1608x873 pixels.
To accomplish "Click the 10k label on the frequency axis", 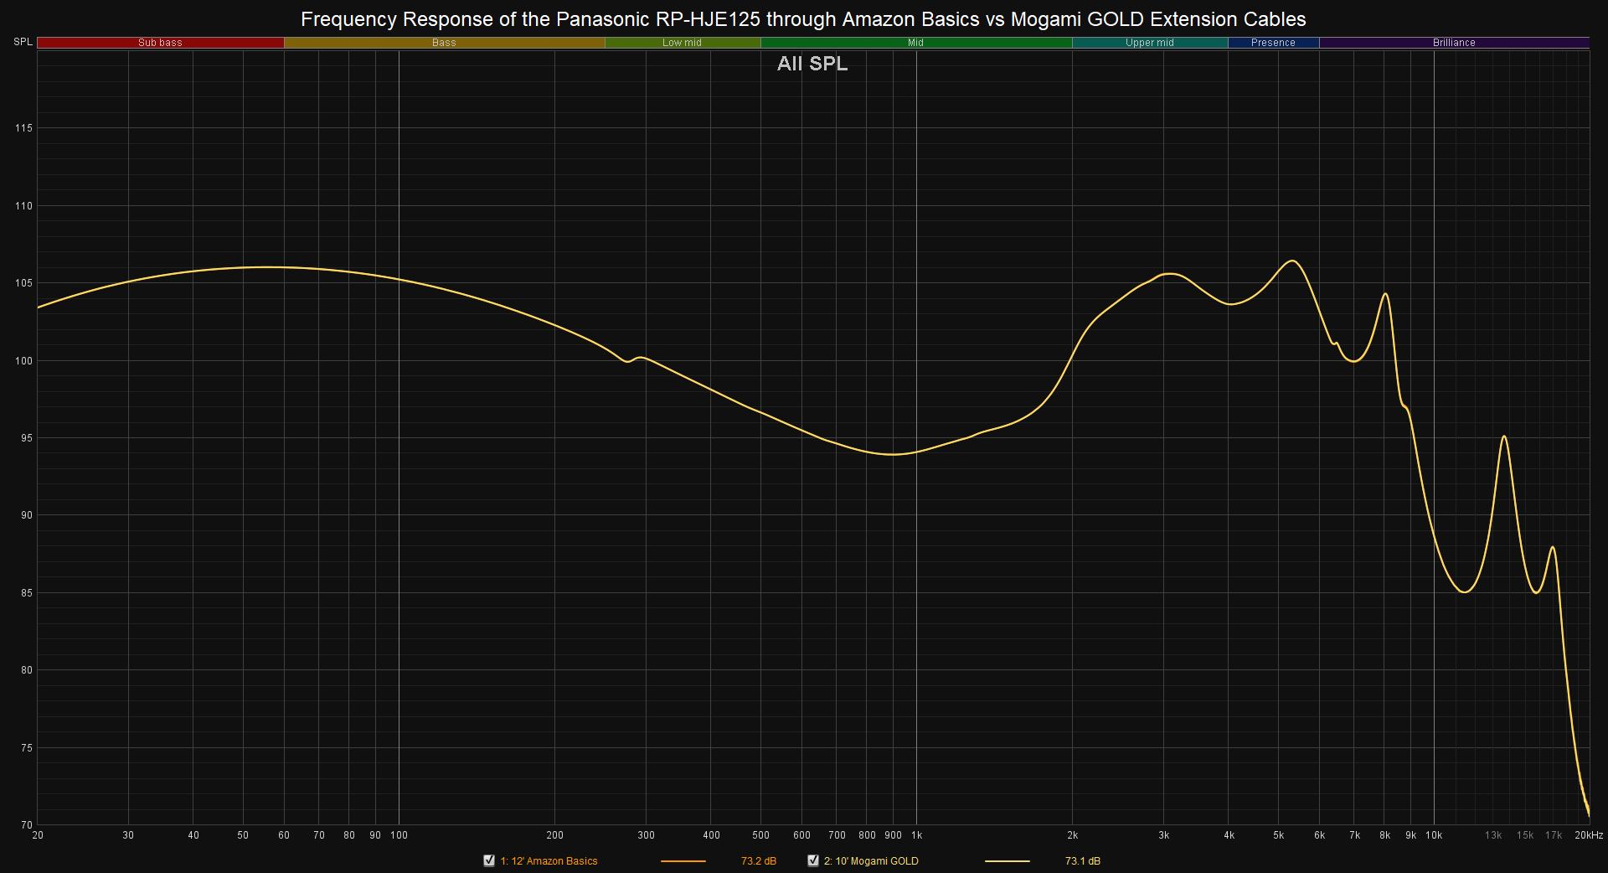I will (1434, 835).
